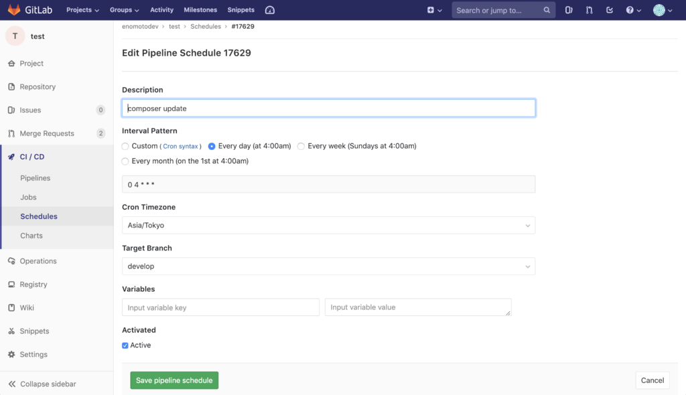Click enomotodev breadcrumb link
Screen dimensions: 686x395
(x=140, y=26)
